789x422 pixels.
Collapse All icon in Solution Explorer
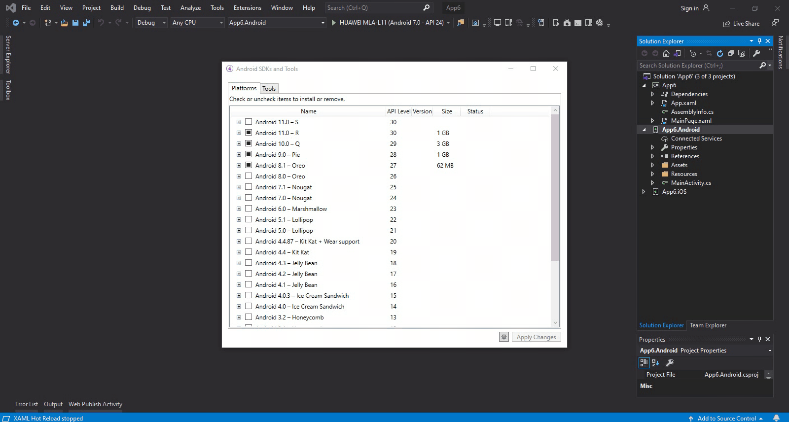[731, 53]
